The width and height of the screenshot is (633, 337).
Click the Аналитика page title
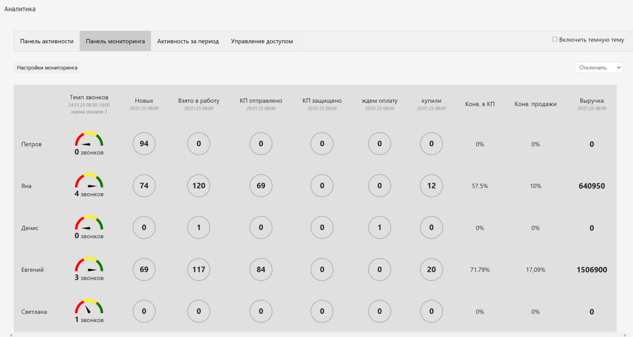(20, 9)
